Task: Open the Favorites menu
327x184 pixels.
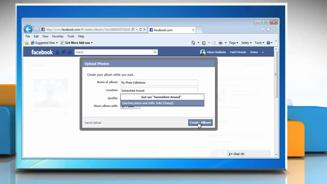Action: tap(58, 37)
